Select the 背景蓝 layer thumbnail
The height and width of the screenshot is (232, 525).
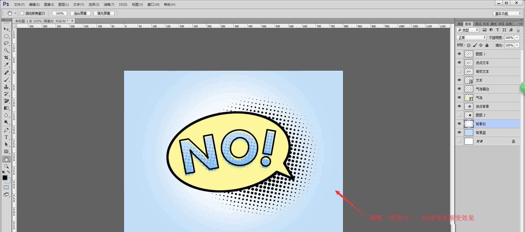click(x=469, y=133)
